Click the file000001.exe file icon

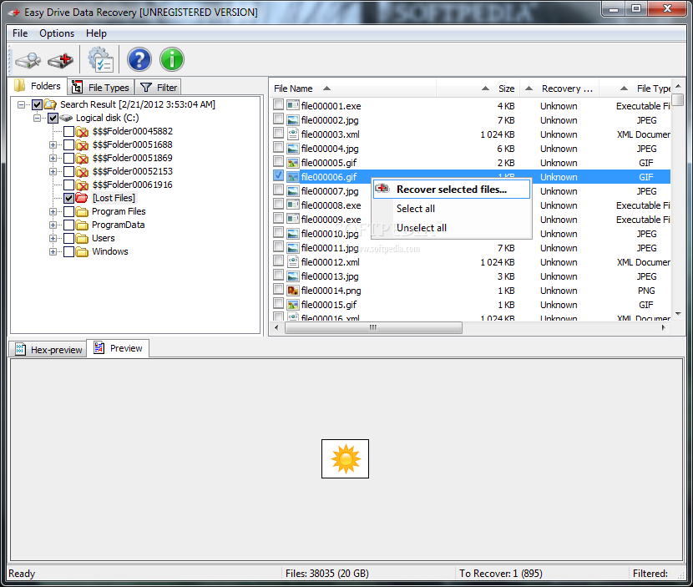pos(292,106)
